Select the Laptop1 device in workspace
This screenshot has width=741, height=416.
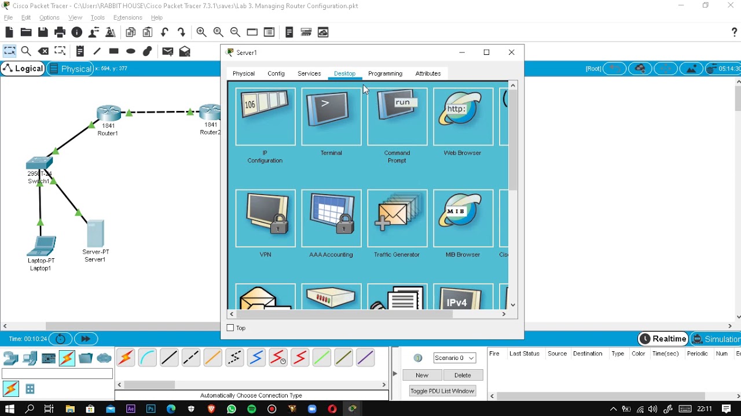[42, 246]
